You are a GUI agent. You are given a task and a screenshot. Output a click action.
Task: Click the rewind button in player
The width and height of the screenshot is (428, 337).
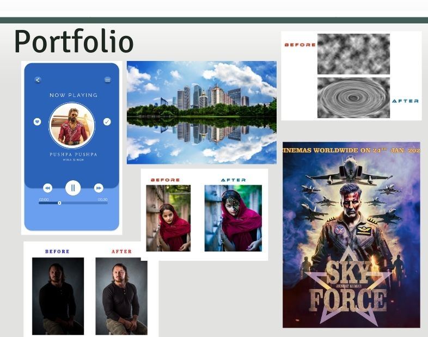47,188
